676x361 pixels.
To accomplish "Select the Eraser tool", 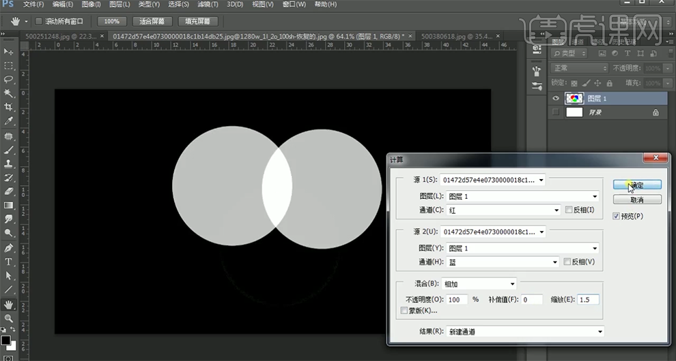I will pos(9,191).
